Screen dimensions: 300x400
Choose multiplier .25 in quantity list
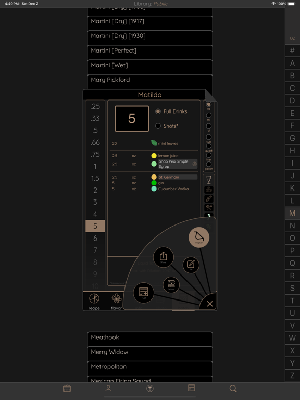tap(95, 106)
